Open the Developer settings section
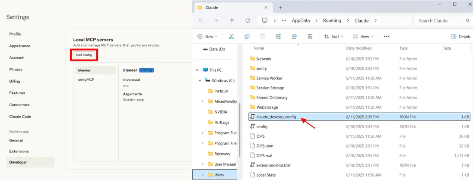Image resolution: width=473 pixels, height=180 pixels. click(x=18, y=162)
